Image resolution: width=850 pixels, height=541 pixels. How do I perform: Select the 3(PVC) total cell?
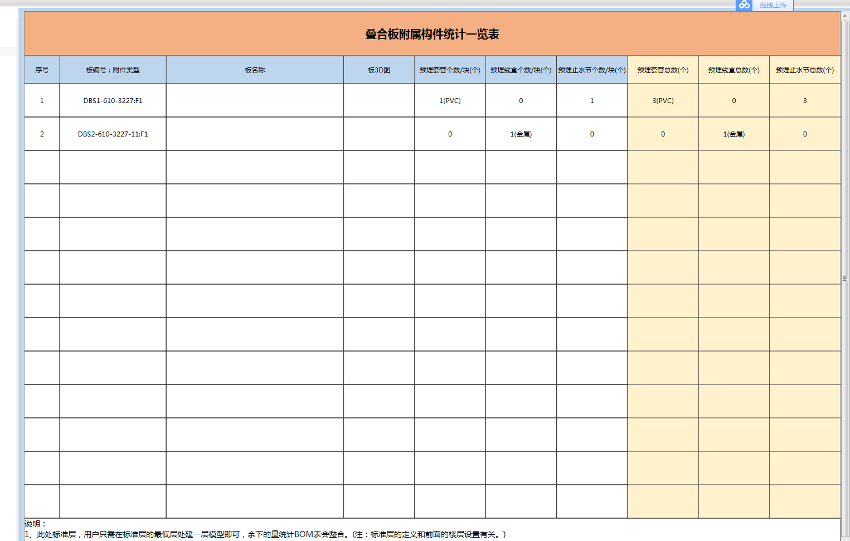pos(663,100)
